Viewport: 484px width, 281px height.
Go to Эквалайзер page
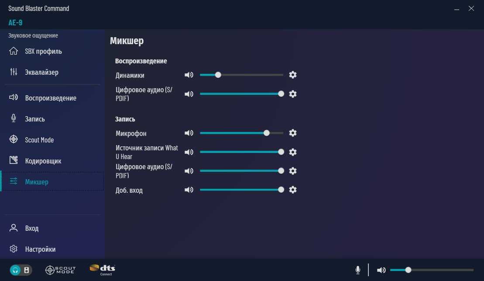41,72
